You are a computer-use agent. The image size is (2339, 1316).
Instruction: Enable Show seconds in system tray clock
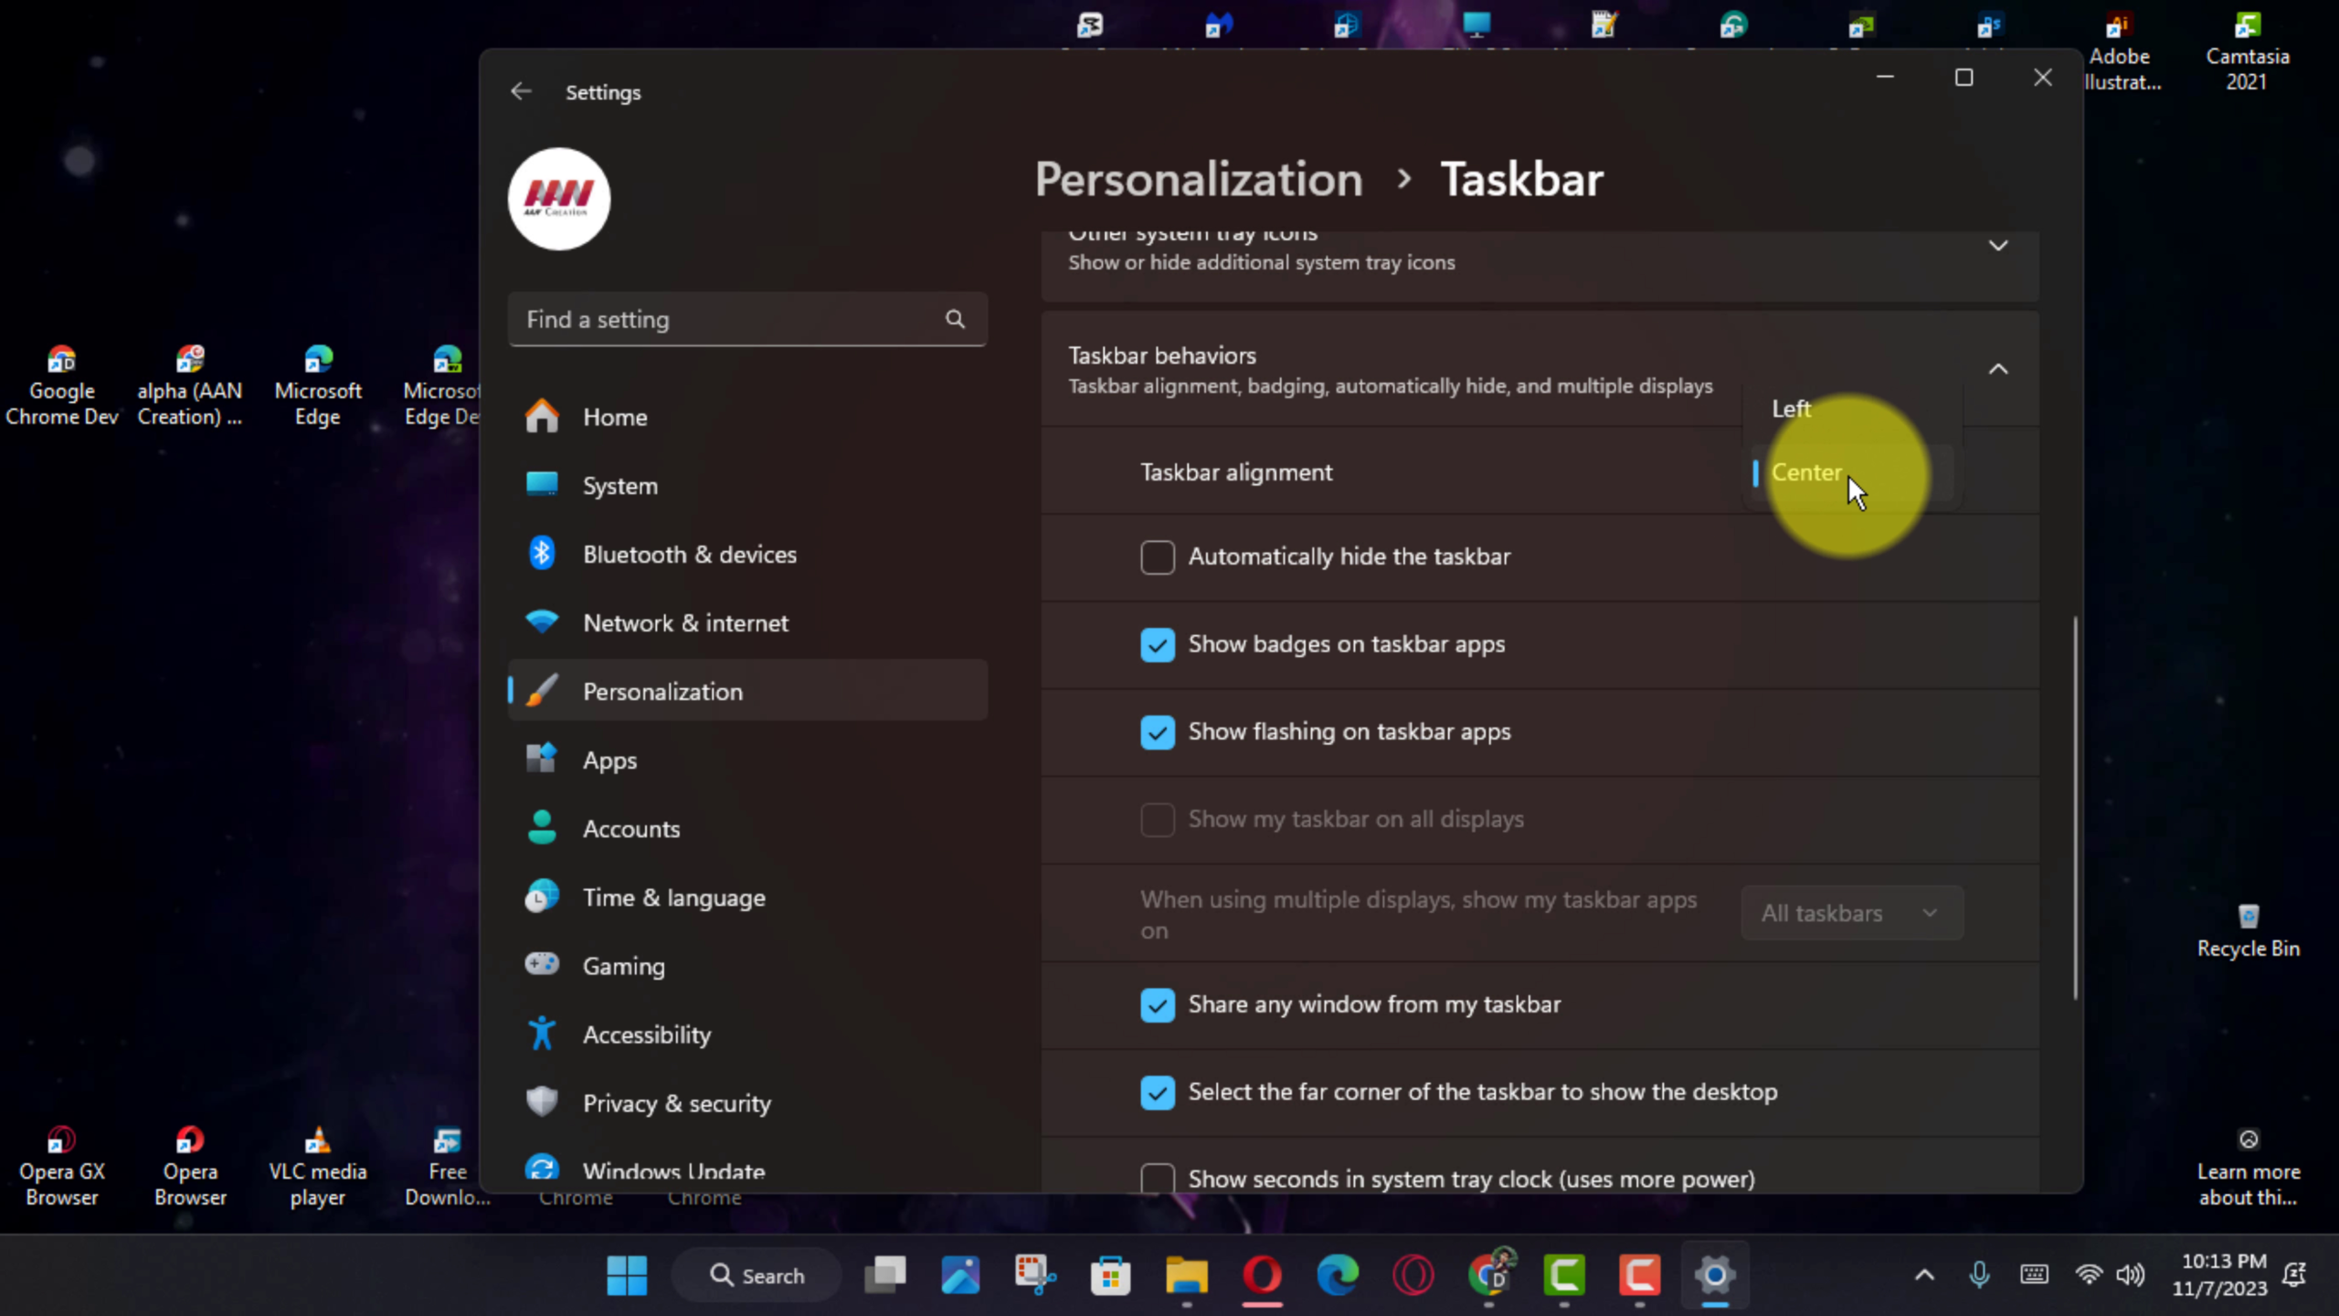pyautogui.click(x=1157, y=1178)
